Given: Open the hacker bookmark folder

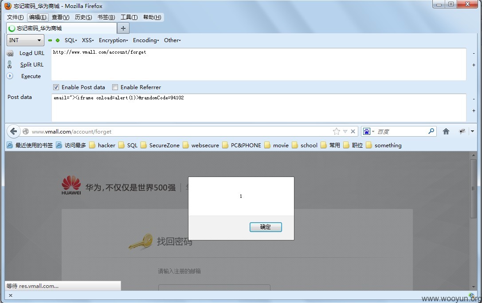Looking at the screenshot, I should tap(102, 145).
